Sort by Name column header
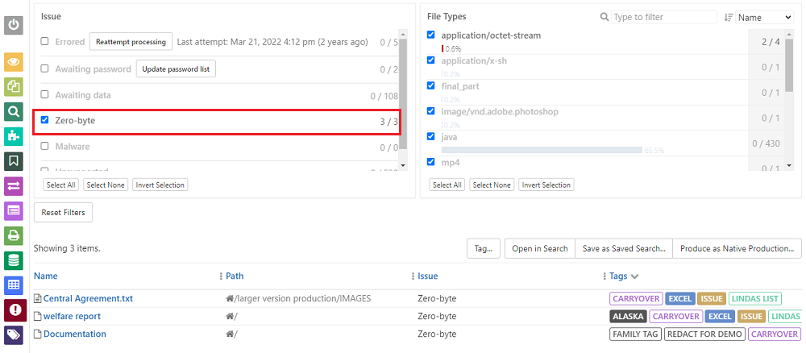The image size is (806, 353). click(x=46, y=276)
